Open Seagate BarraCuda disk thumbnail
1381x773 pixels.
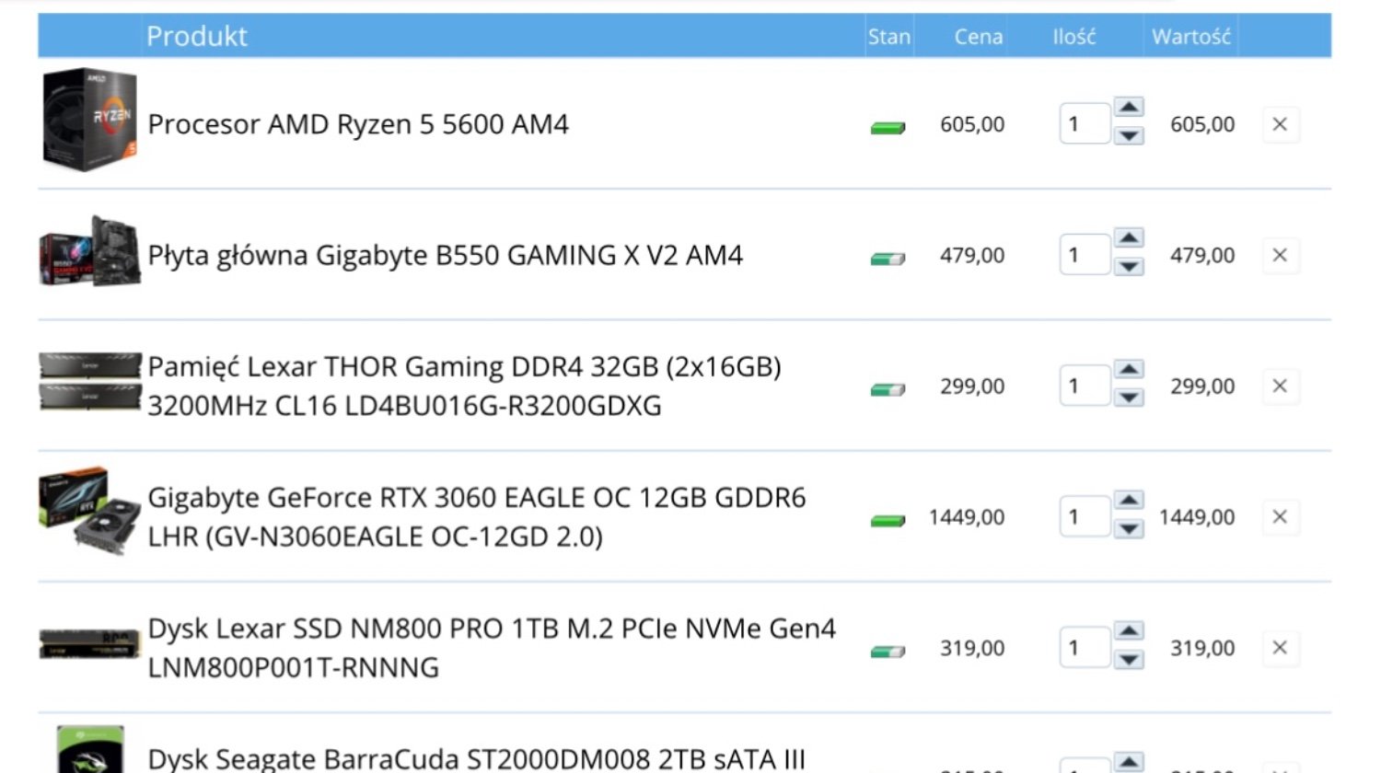[89, 749]
